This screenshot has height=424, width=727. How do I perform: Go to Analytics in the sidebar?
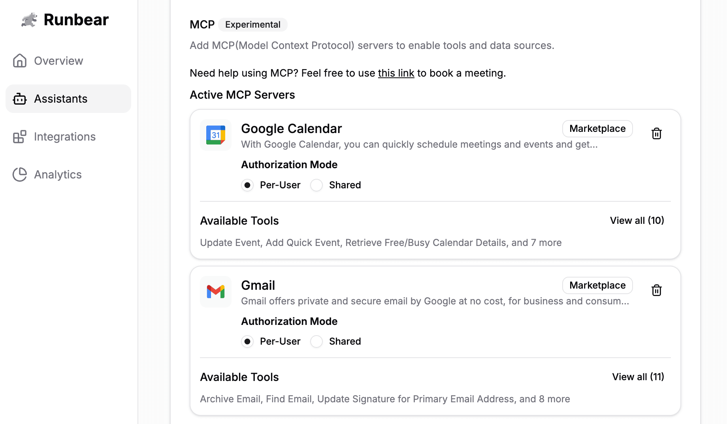pos(58,174)
